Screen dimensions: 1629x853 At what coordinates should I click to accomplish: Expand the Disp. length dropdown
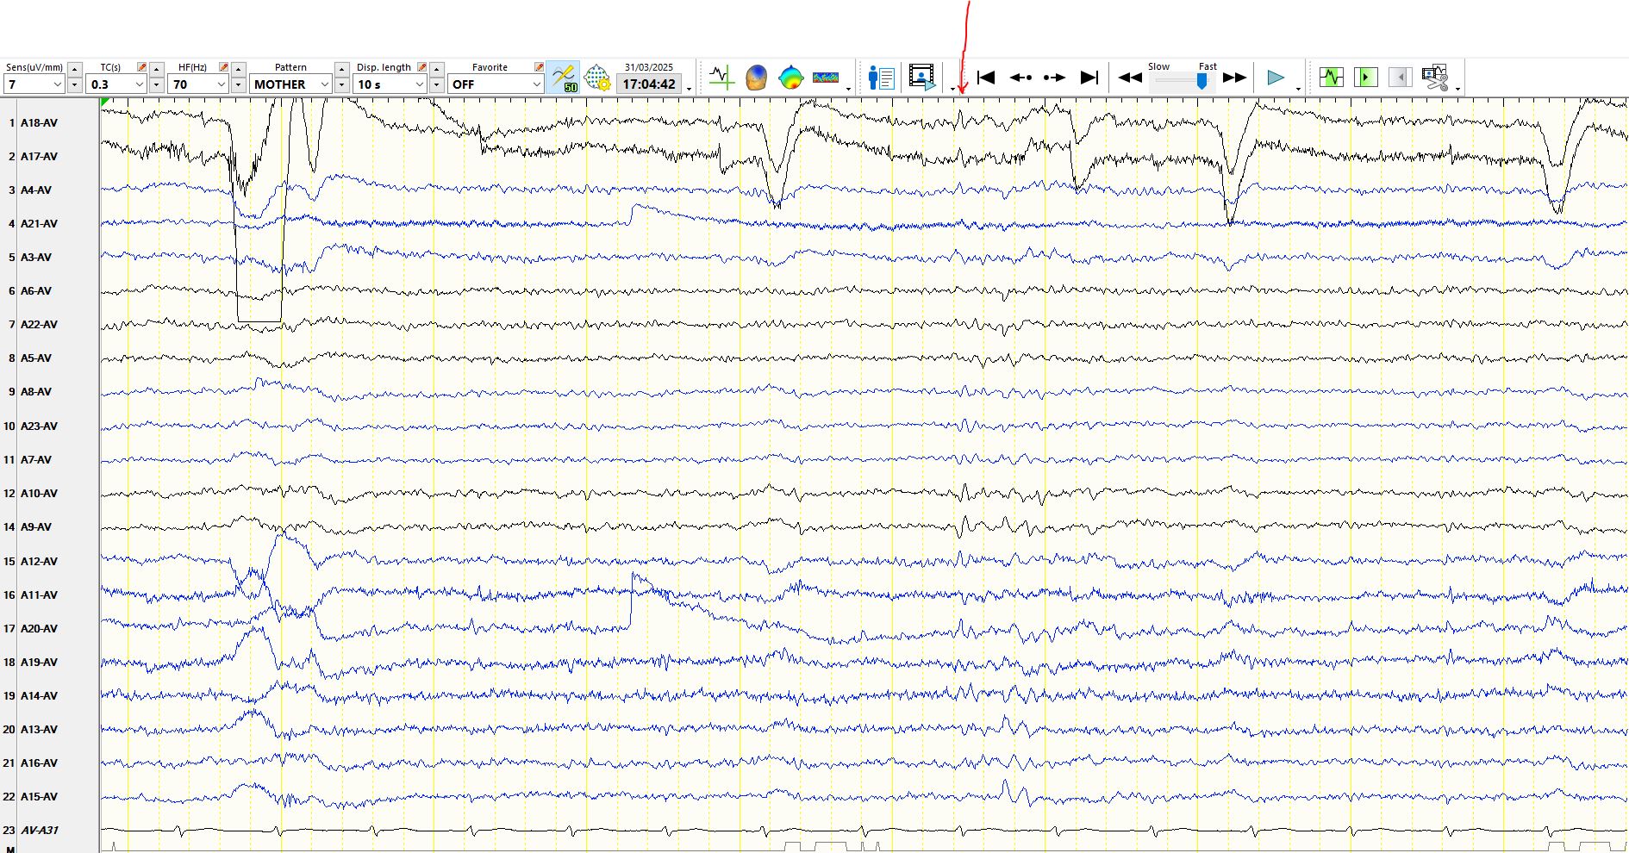click(x=420, y=84)
